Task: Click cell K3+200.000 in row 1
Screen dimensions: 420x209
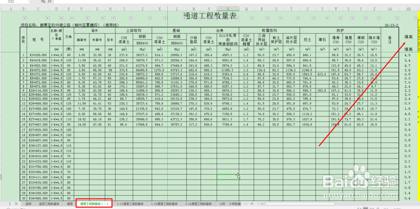Action: coord(38,55)
